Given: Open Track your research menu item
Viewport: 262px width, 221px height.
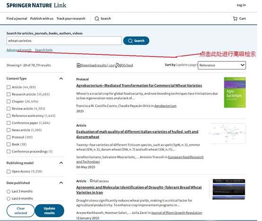Looking at the screenshot, I should click(71, 18).
